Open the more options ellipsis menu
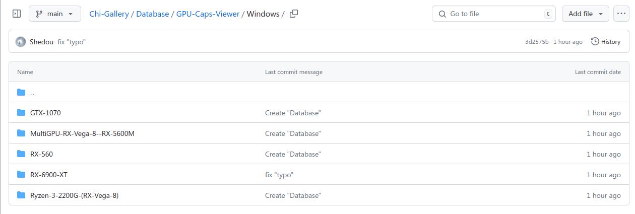This screenshot has height=214, width=635. [621, 14]
